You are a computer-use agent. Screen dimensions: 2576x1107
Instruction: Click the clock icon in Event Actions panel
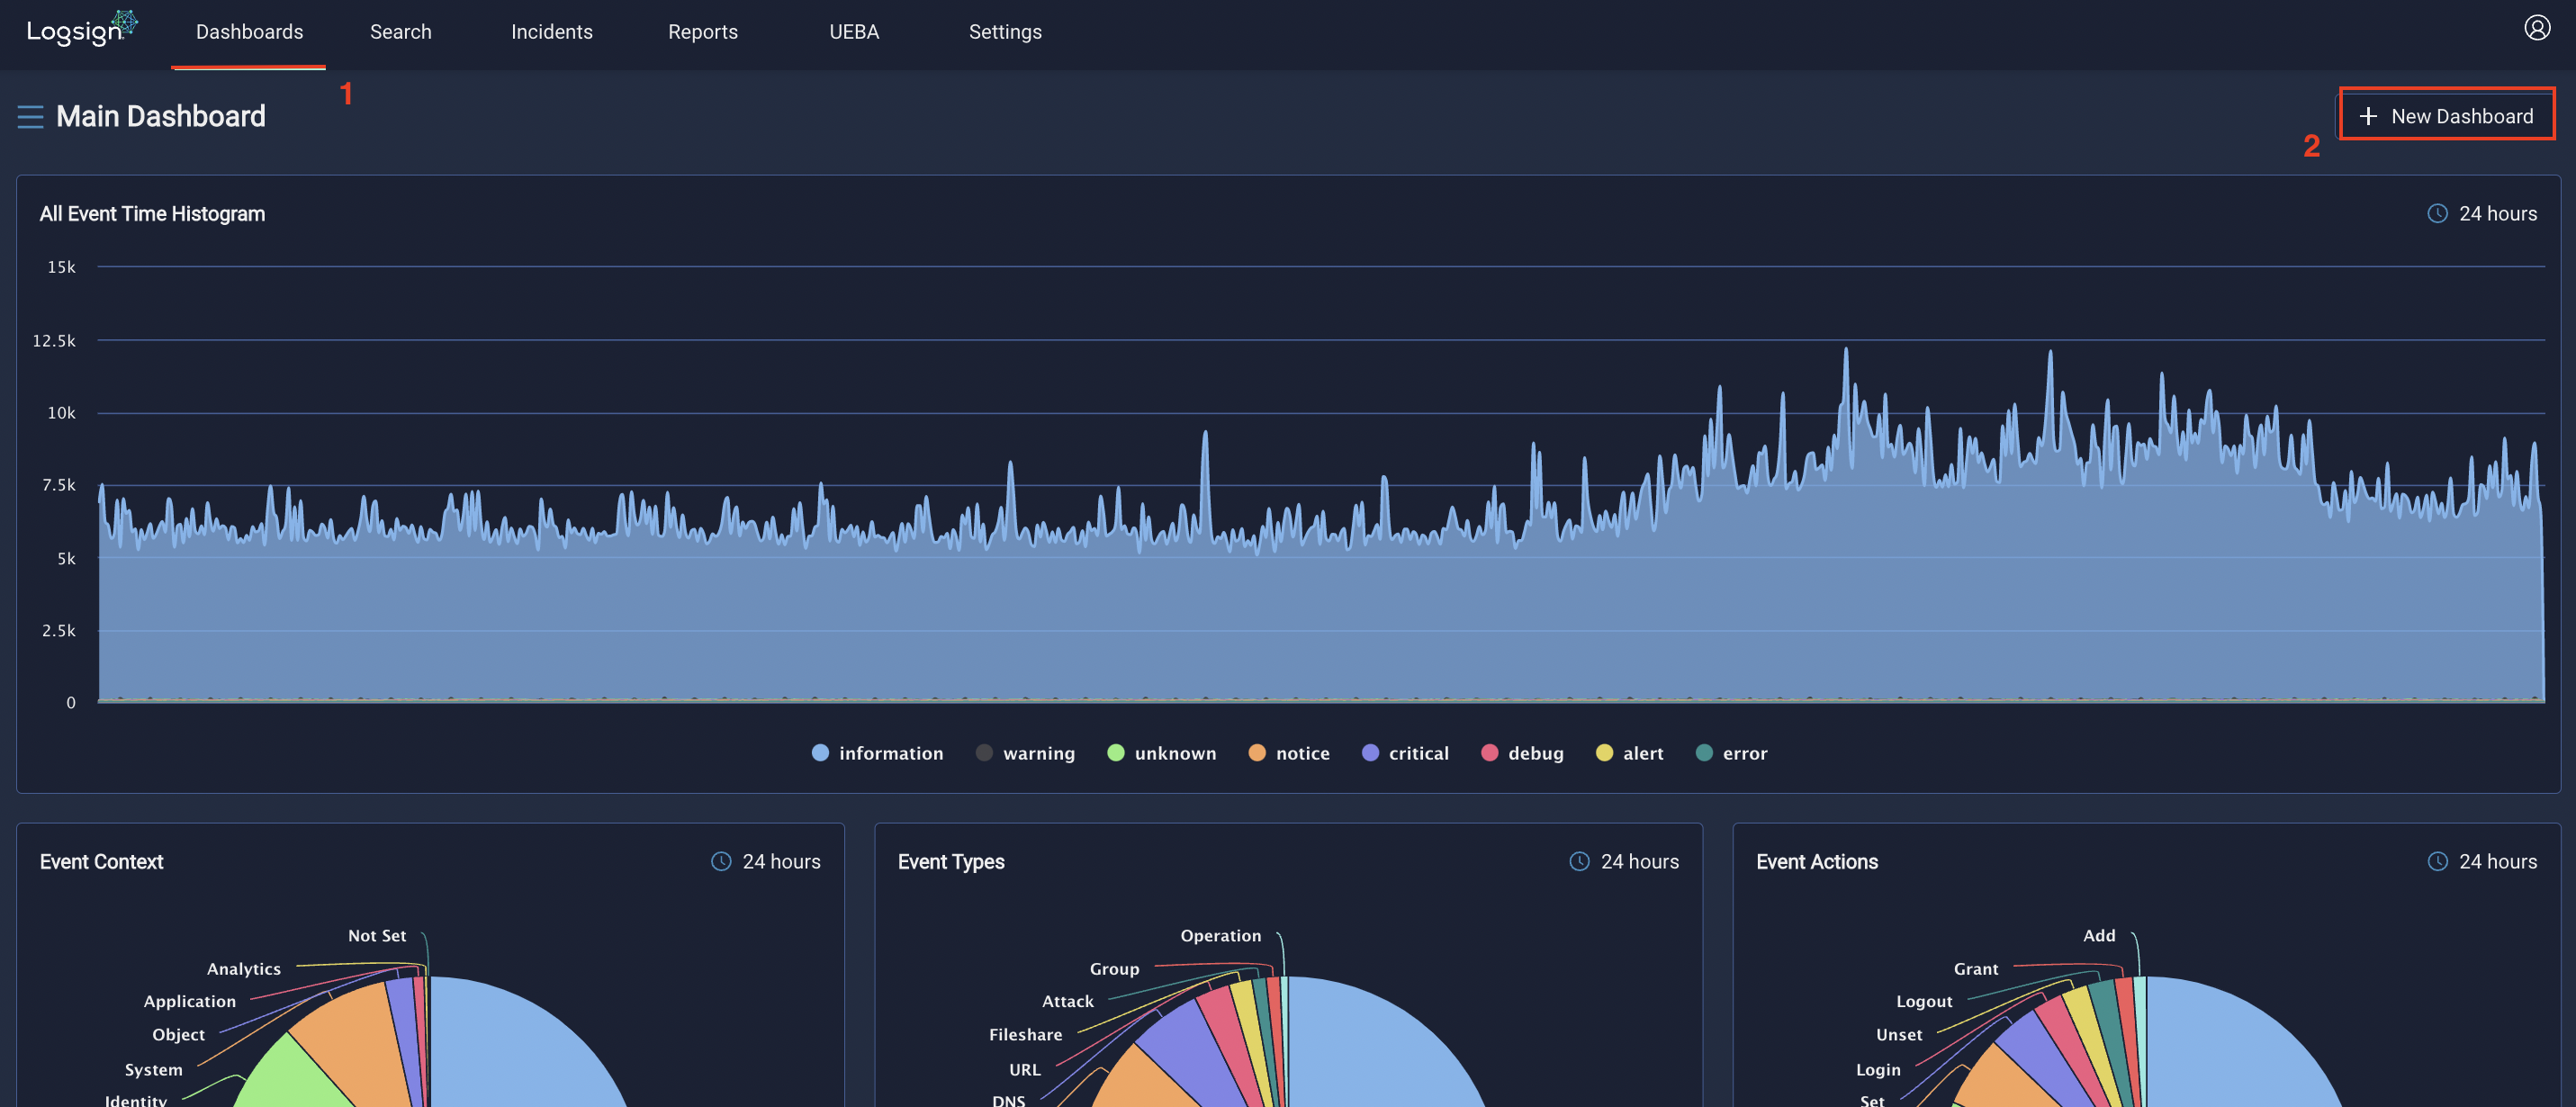coord(2437,862)
